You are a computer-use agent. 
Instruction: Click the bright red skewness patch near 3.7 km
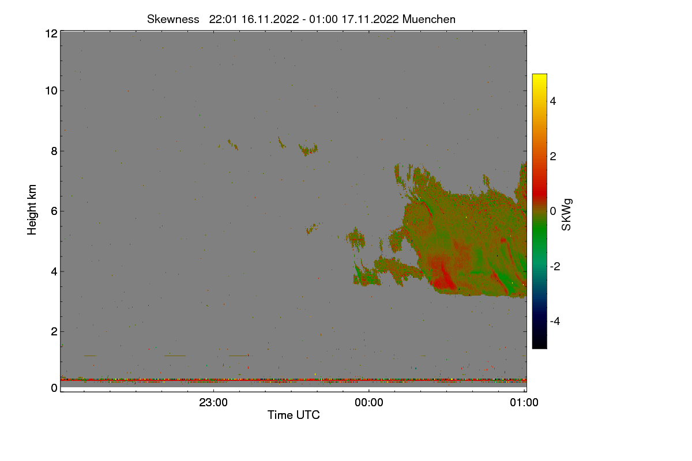point(443,278)
